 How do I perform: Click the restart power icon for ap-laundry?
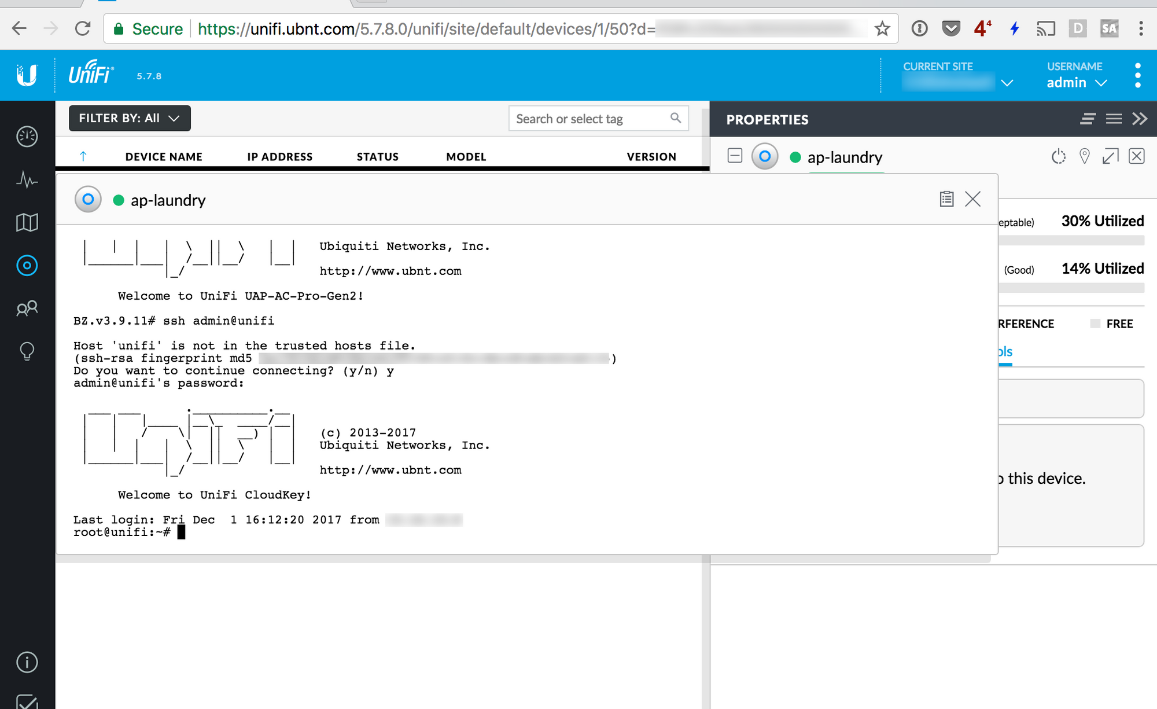[x=1058, y=156]
